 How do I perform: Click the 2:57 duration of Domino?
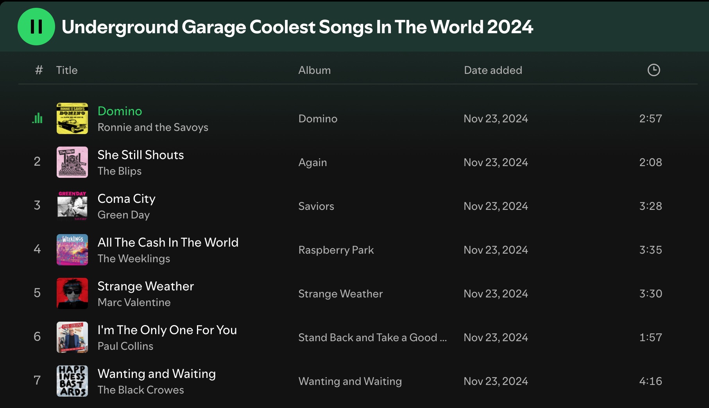[650, 118]
